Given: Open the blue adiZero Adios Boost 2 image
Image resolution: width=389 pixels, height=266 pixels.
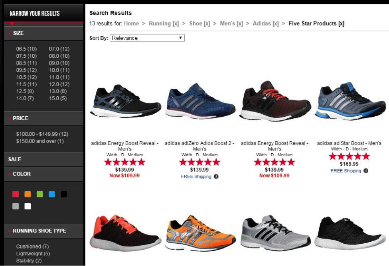Looking at the screenshot, I should point(200,101).
